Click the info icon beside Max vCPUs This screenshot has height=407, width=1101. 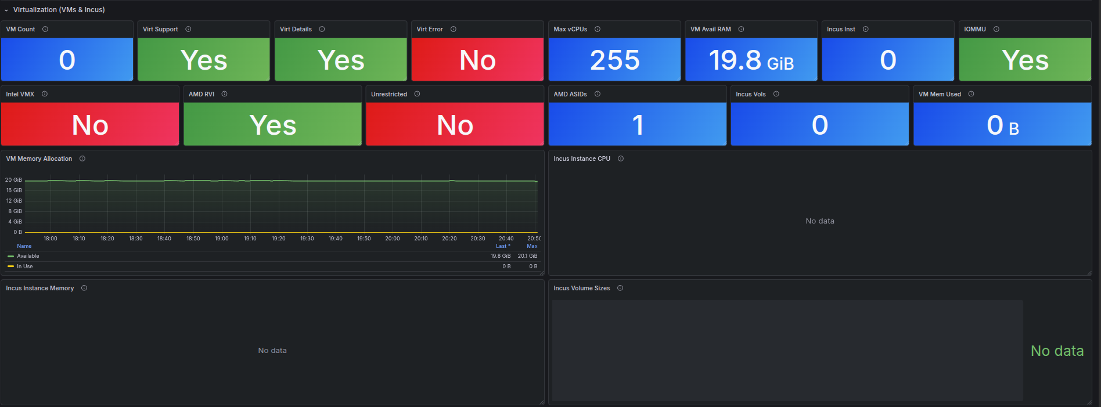click(598, 29)
